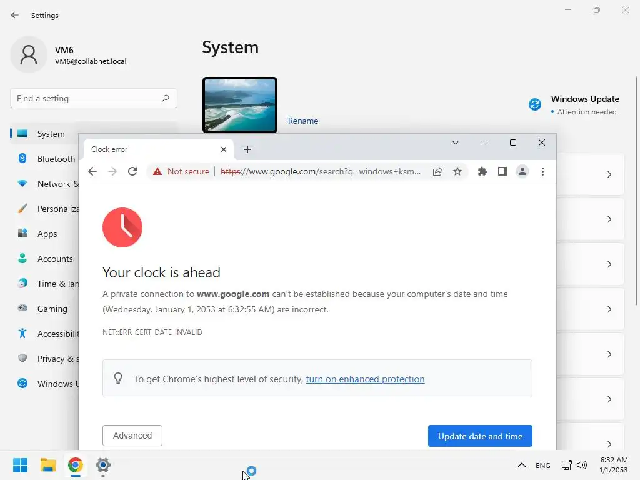Open a new Chrome tab
Screen dimensions: 640x480
coord(247,149)
